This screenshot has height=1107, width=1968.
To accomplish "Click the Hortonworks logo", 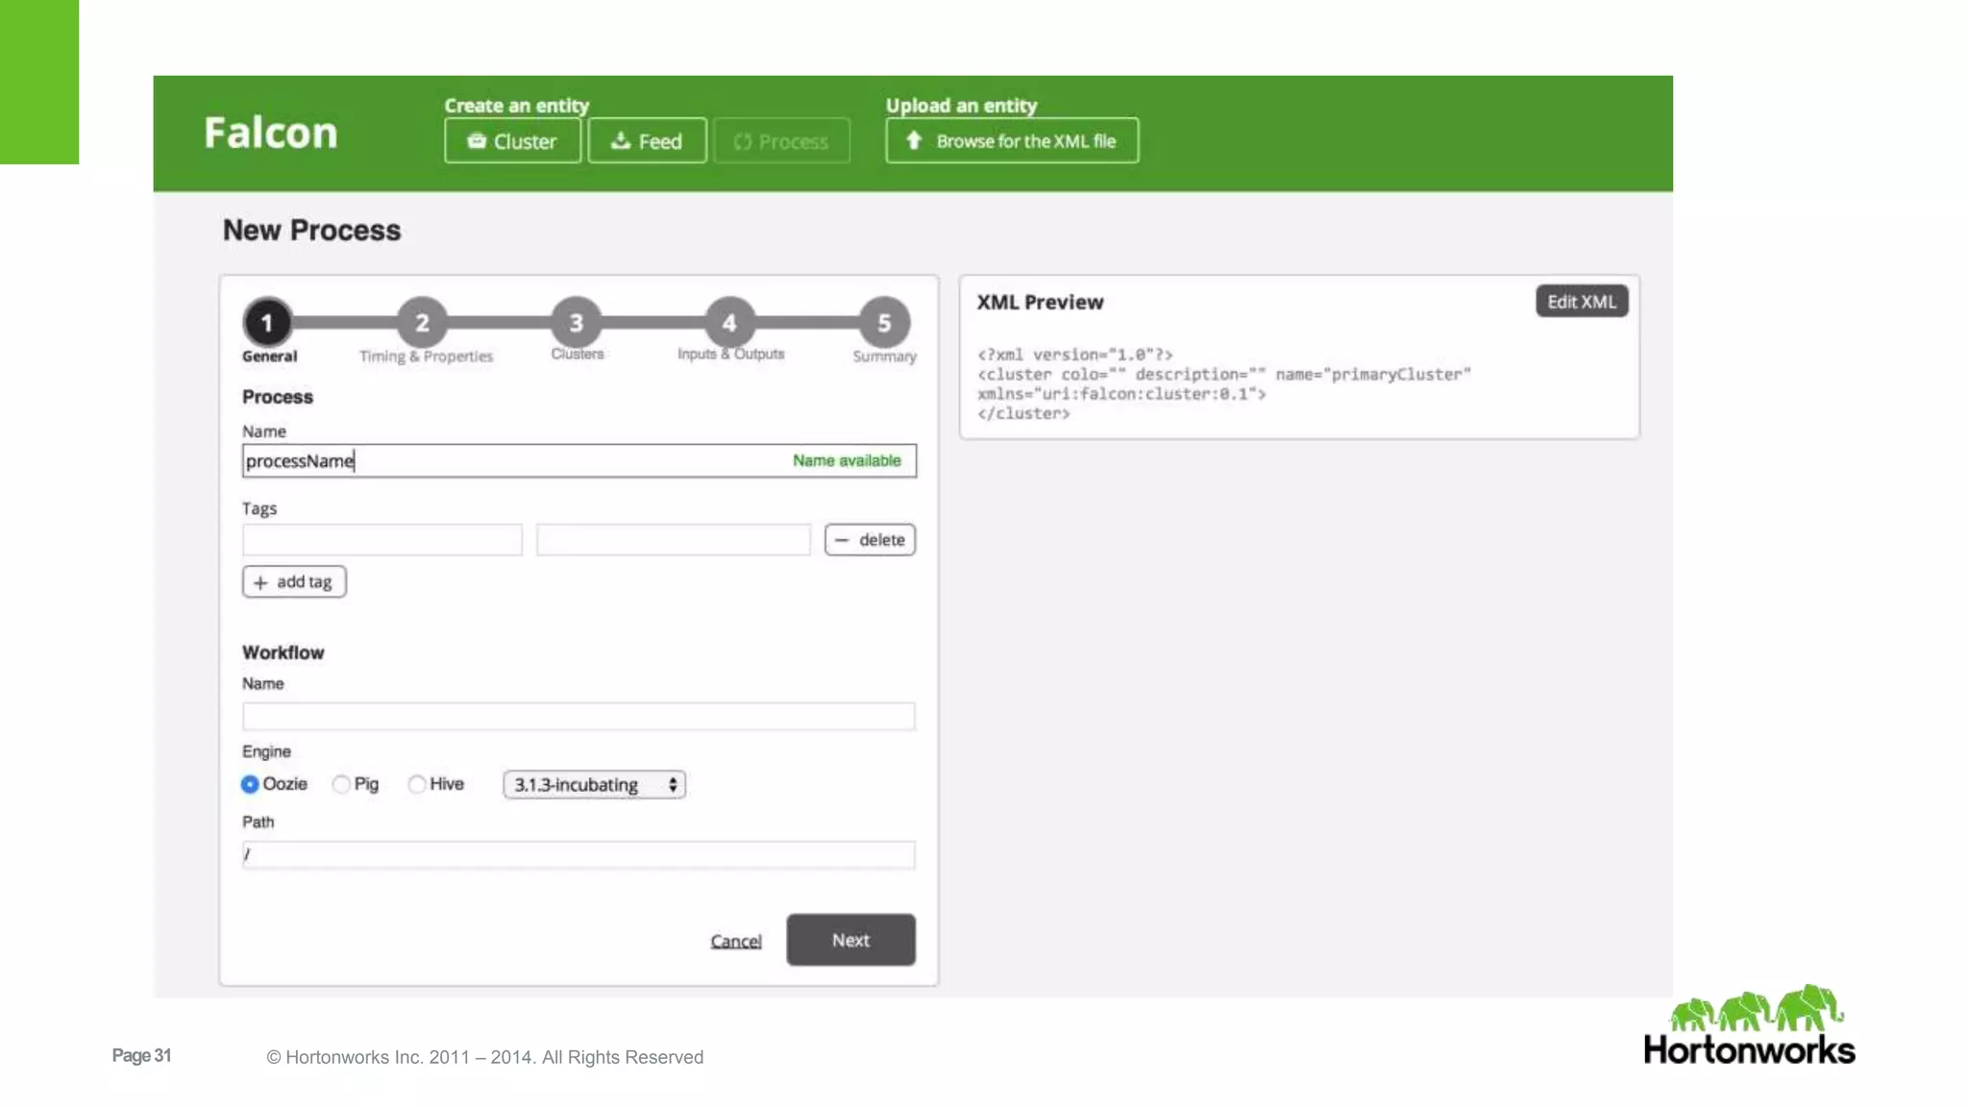I will (x=1749, y=1024).
